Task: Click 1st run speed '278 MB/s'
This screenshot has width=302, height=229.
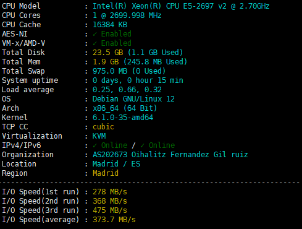Action: (x=110, y=192)
